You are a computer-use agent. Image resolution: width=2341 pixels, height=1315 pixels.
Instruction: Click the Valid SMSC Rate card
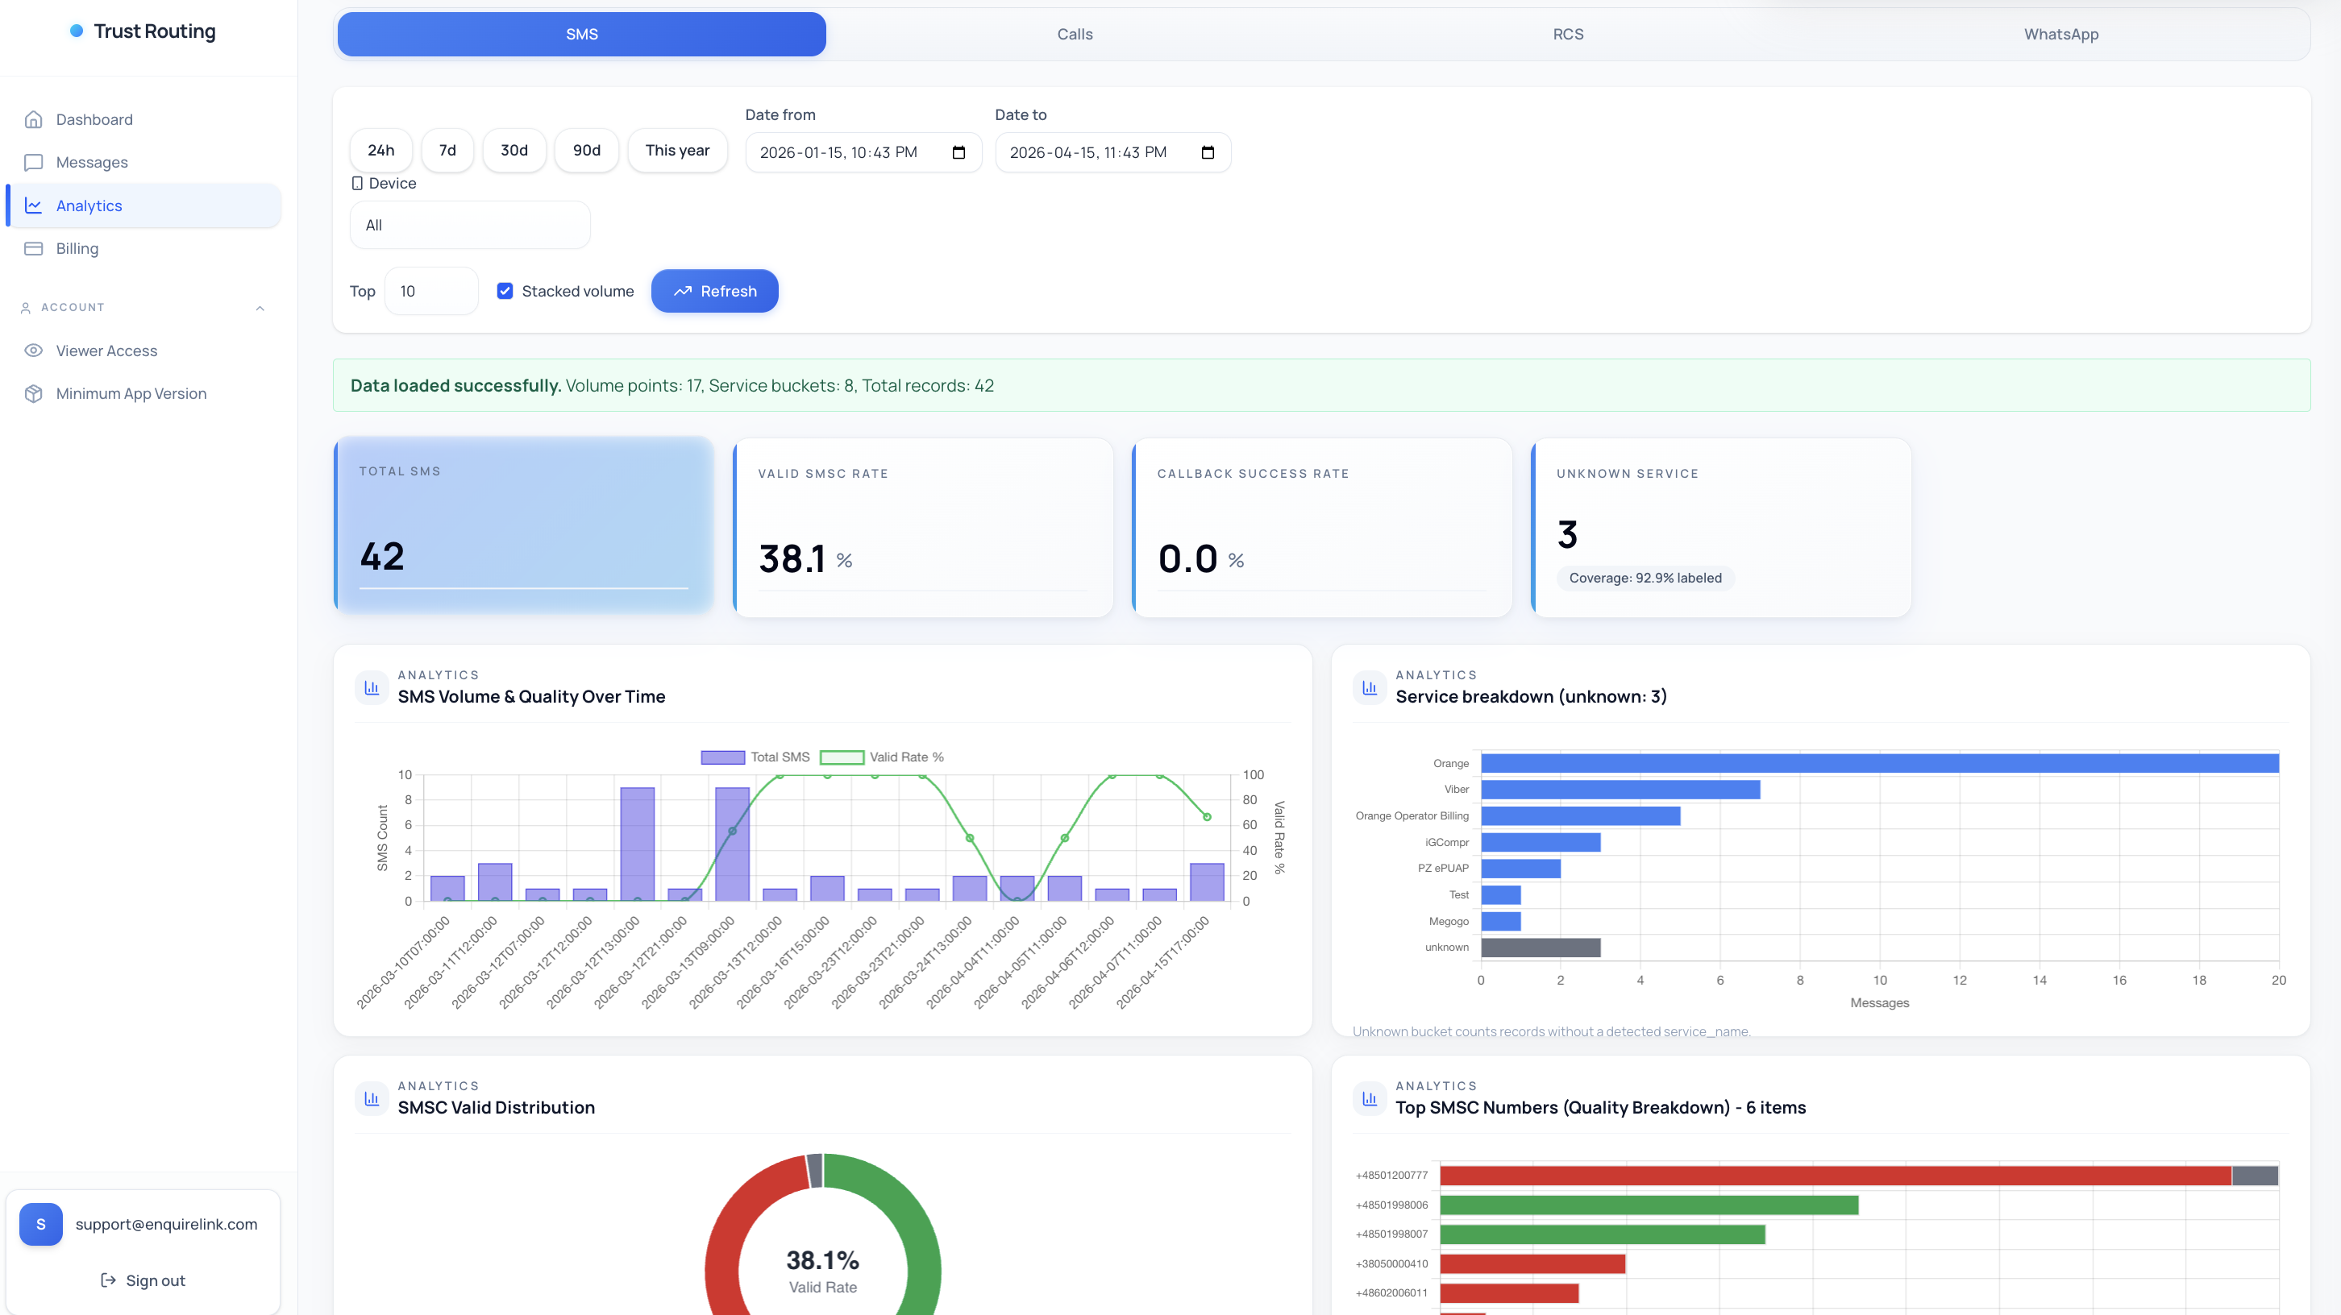click(x=923, y=529)
